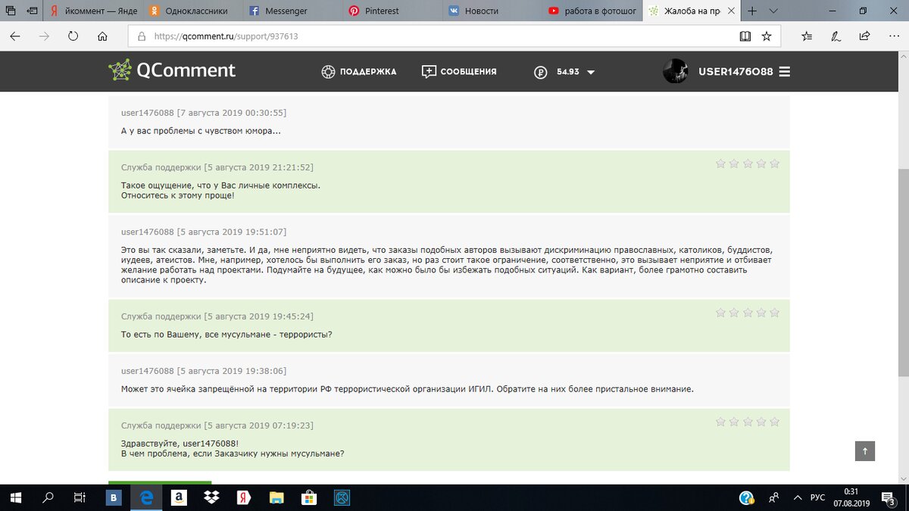This screenshot has height=511, width=909.
Task: Click the padlock site info icon
Action: pos(141,36)
